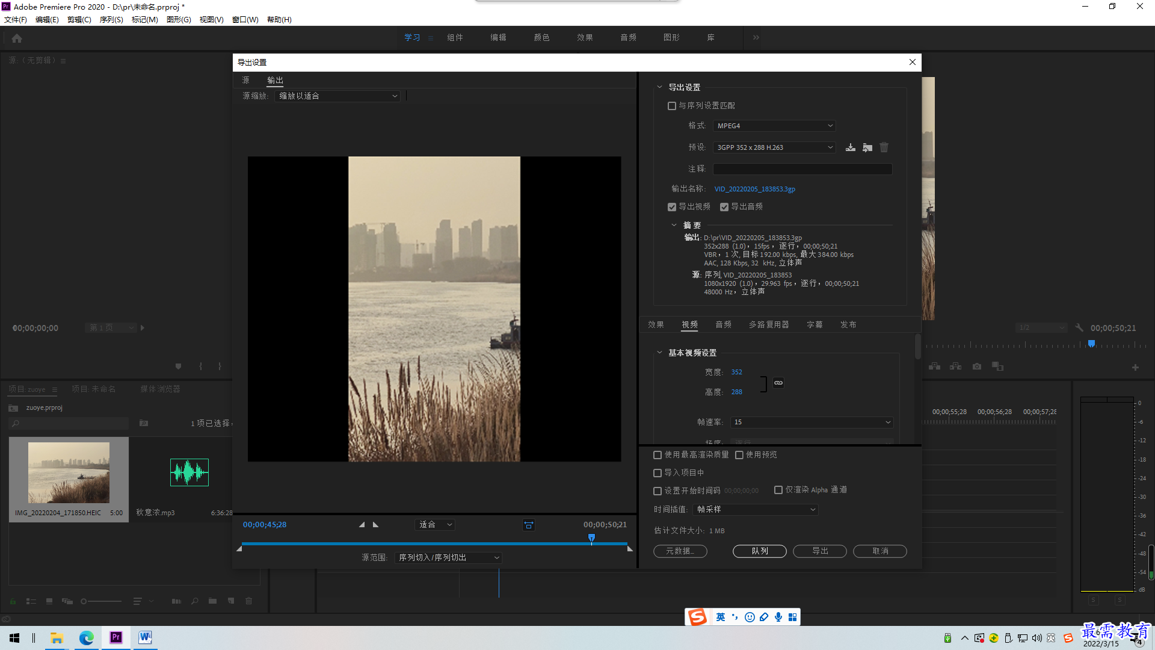Switch to the 字幕 tab
The height and width of the screenshot is (650, 1155).
click(x=815, y=325)
